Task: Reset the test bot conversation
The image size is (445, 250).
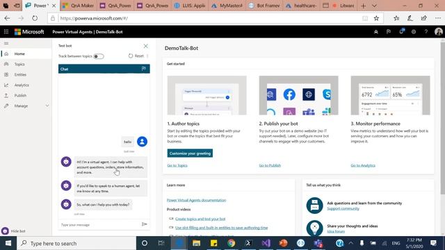Action: click(x=136, y=56)
